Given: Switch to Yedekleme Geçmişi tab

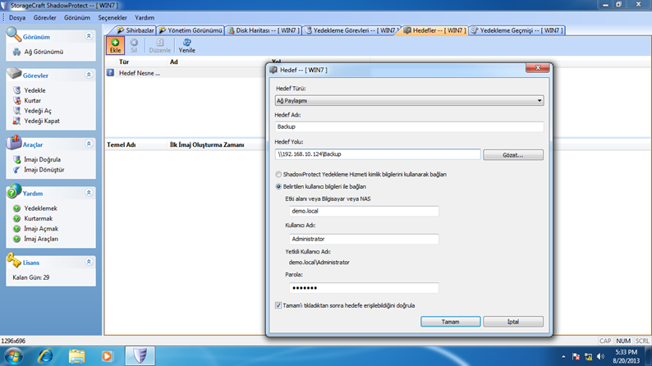Looking at the screenshot, I should pyautogui.click(x=517, y=30).
